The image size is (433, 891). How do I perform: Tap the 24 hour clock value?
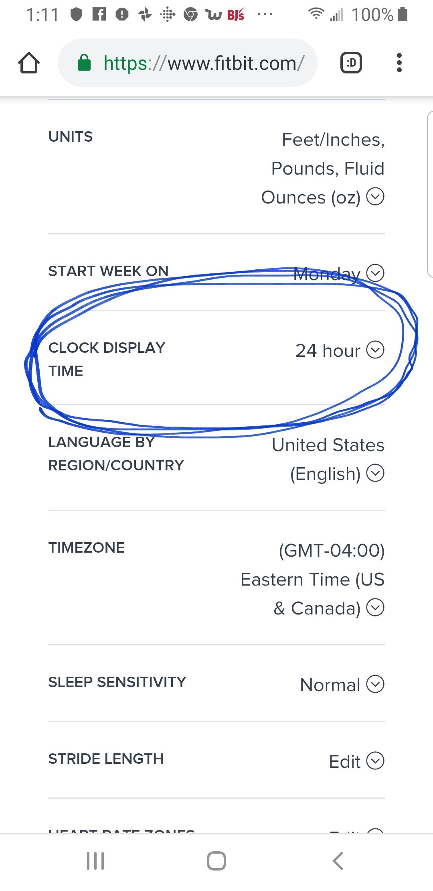click(328, 351)
